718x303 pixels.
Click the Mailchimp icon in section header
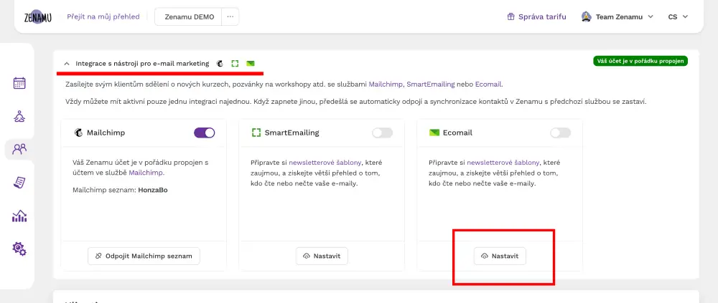point(220,64)
